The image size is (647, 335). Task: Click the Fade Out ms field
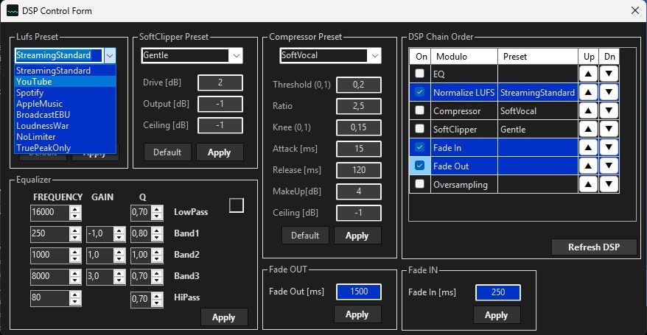359,292
